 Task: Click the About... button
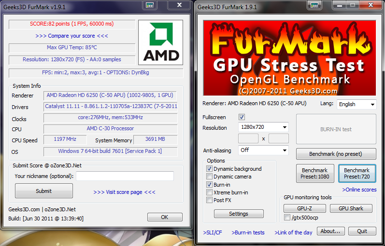[330, 231]
